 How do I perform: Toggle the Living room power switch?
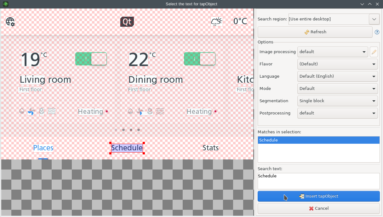tap(91, 59)
